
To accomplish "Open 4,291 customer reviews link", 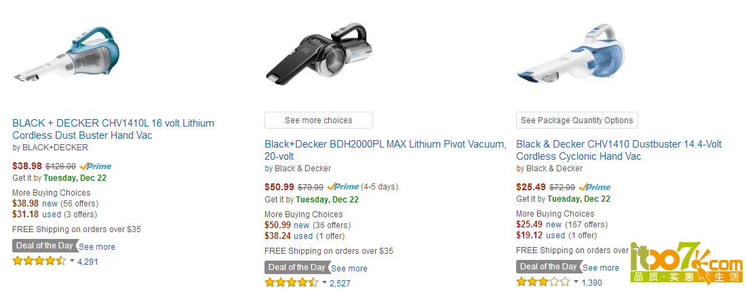I will pos(87,261).
